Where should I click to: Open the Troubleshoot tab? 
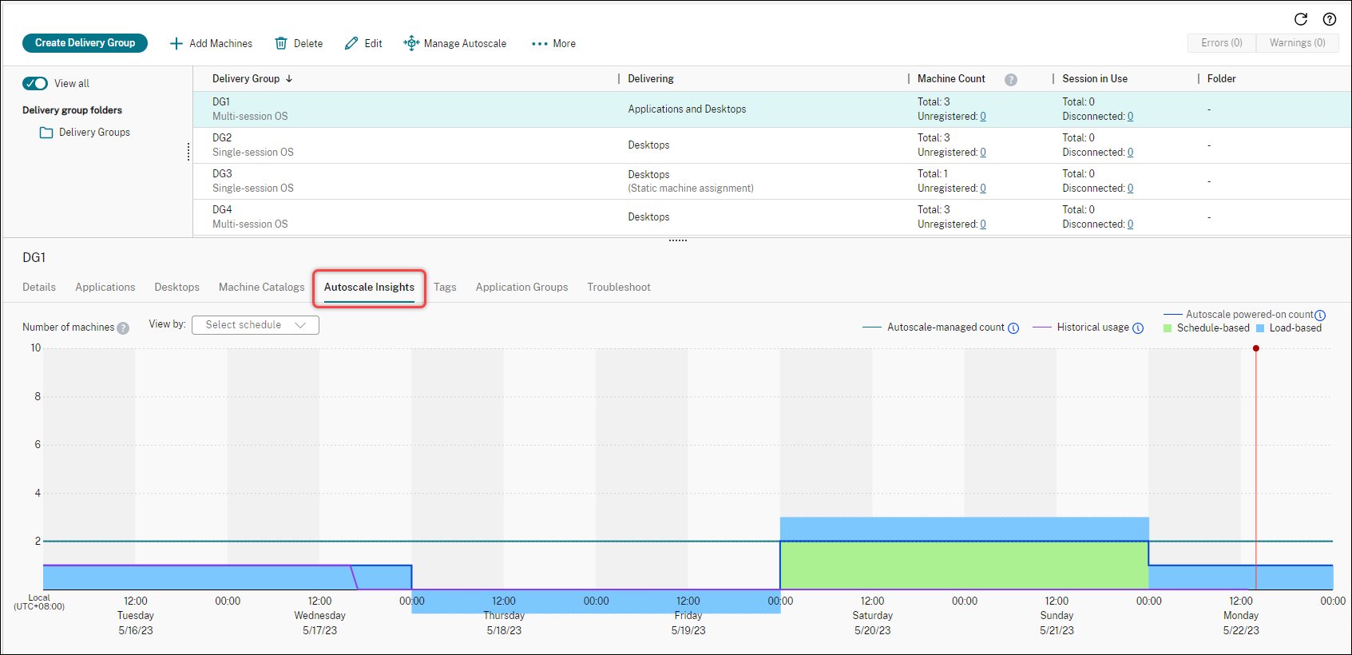click(x=619, y=288)
